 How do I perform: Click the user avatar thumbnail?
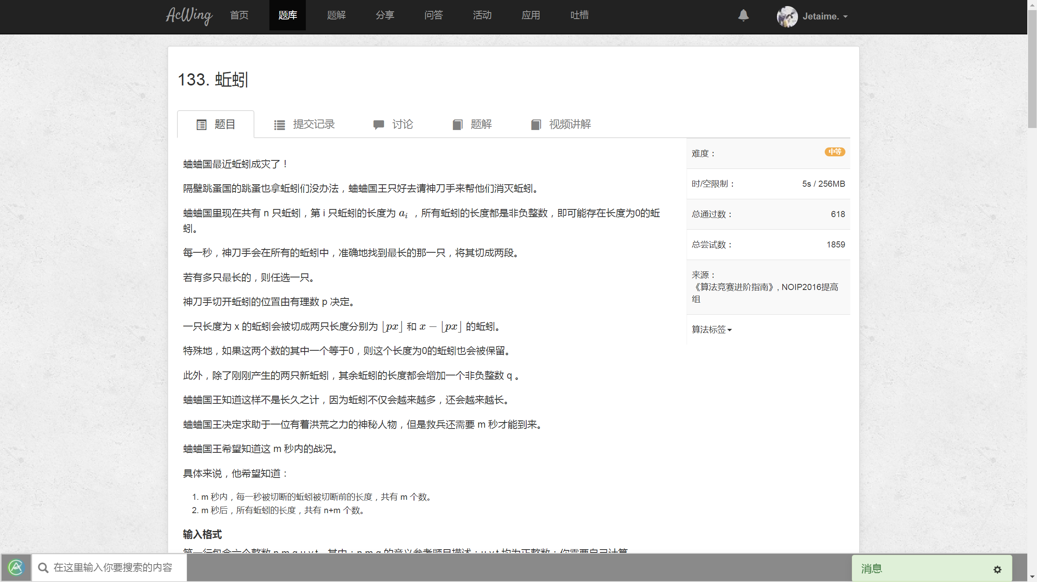click(x=787, y=17)
